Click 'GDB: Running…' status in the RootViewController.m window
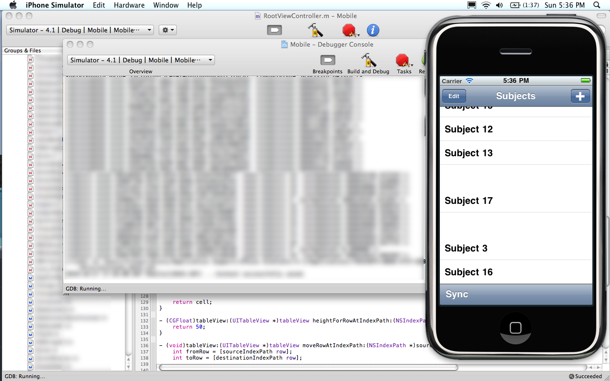610x381 pixels. pos(25,376)
